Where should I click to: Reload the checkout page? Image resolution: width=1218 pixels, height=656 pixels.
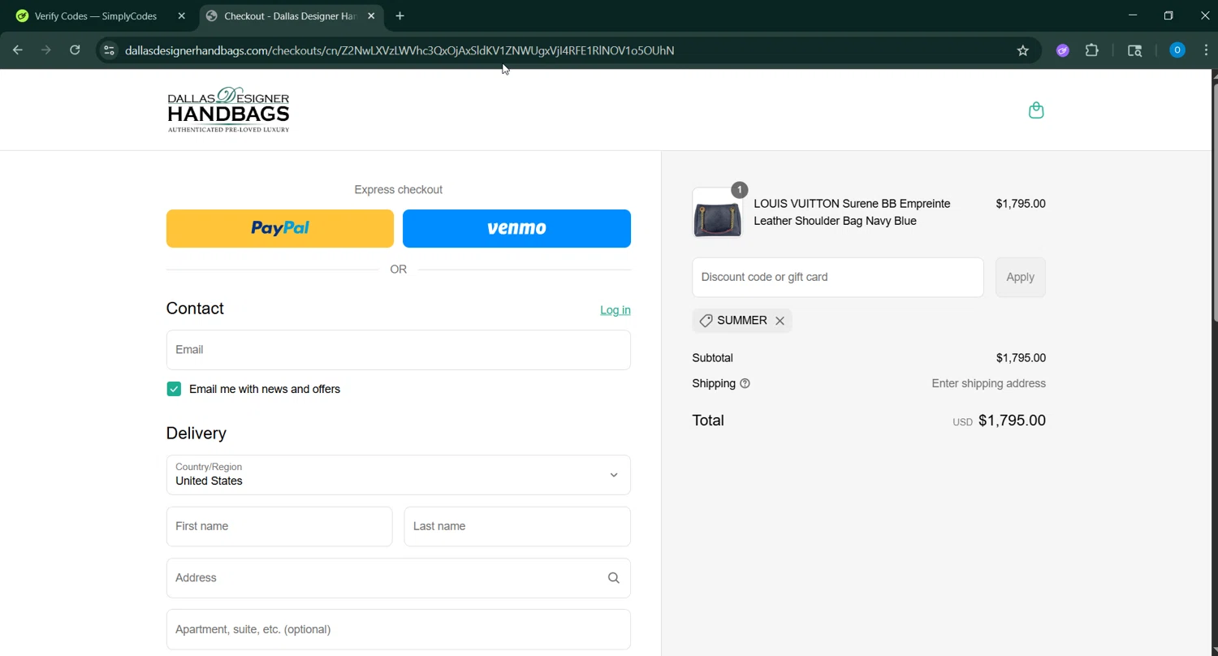coord(75,50)
